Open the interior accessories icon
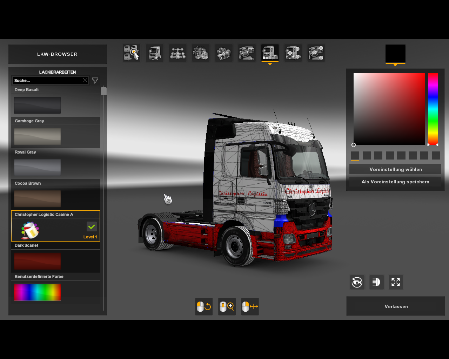 pyautogui.click(x=316, y=53)
